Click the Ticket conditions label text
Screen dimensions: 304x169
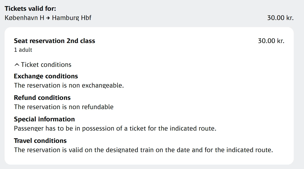tap(46, 65)
